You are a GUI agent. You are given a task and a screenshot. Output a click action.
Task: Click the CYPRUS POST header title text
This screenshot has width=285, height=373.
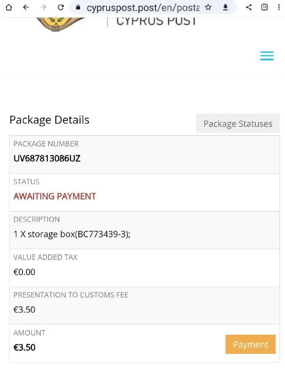(156, 21)
